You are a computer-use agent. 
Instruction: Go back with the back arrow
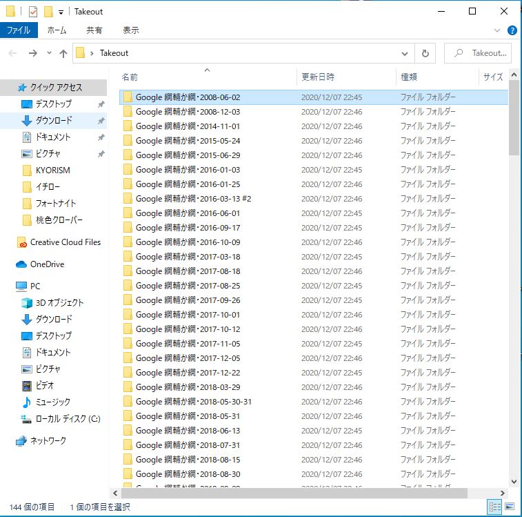coord(12,53)
